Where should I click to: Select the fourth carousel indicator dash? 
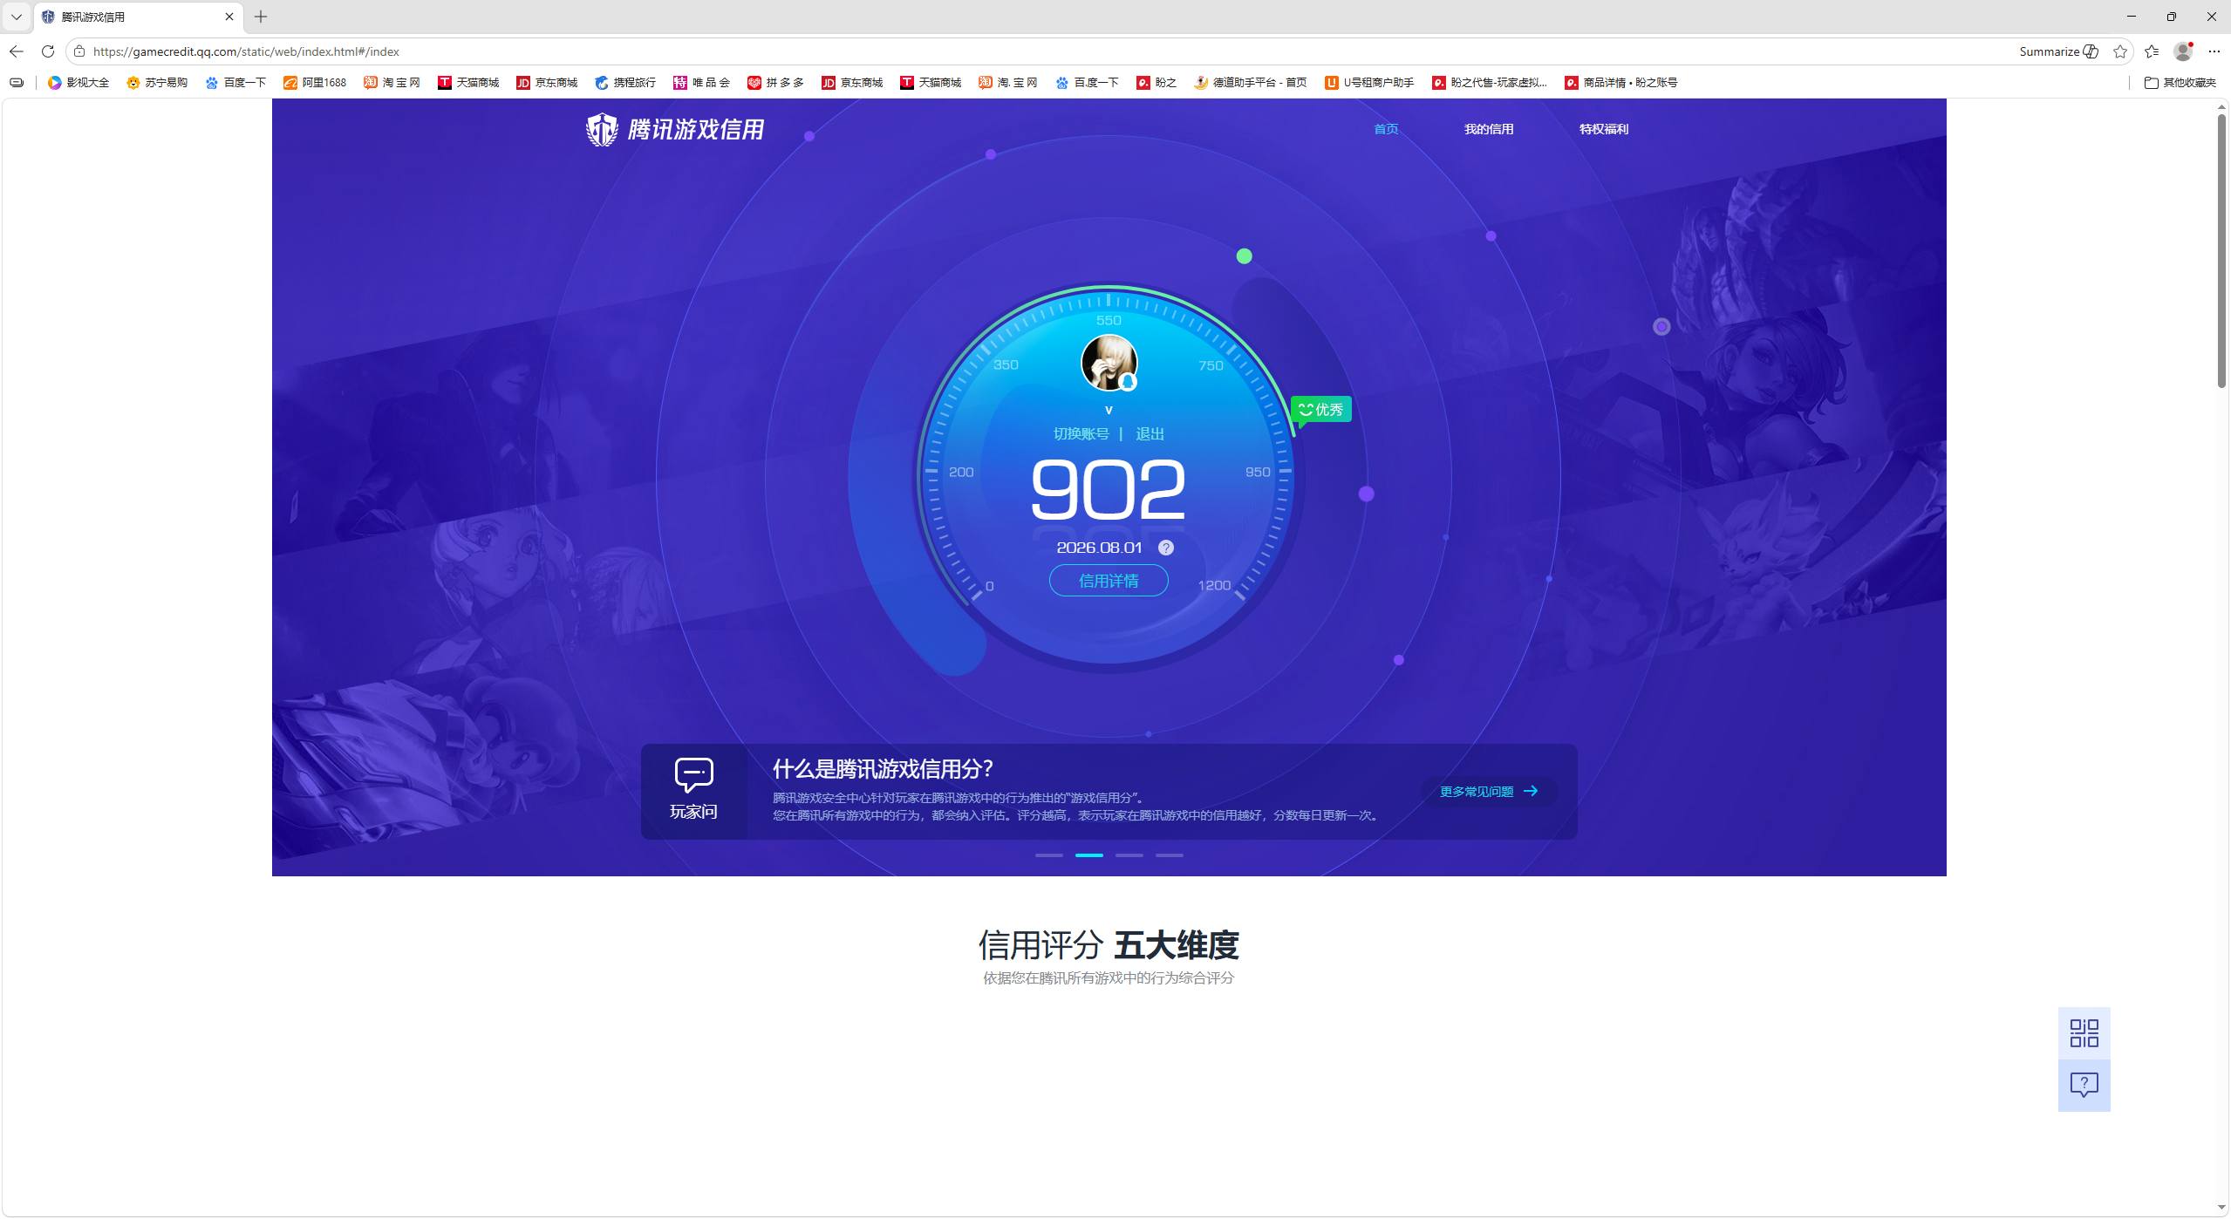pyautogui.click(x=1169, y=855)
